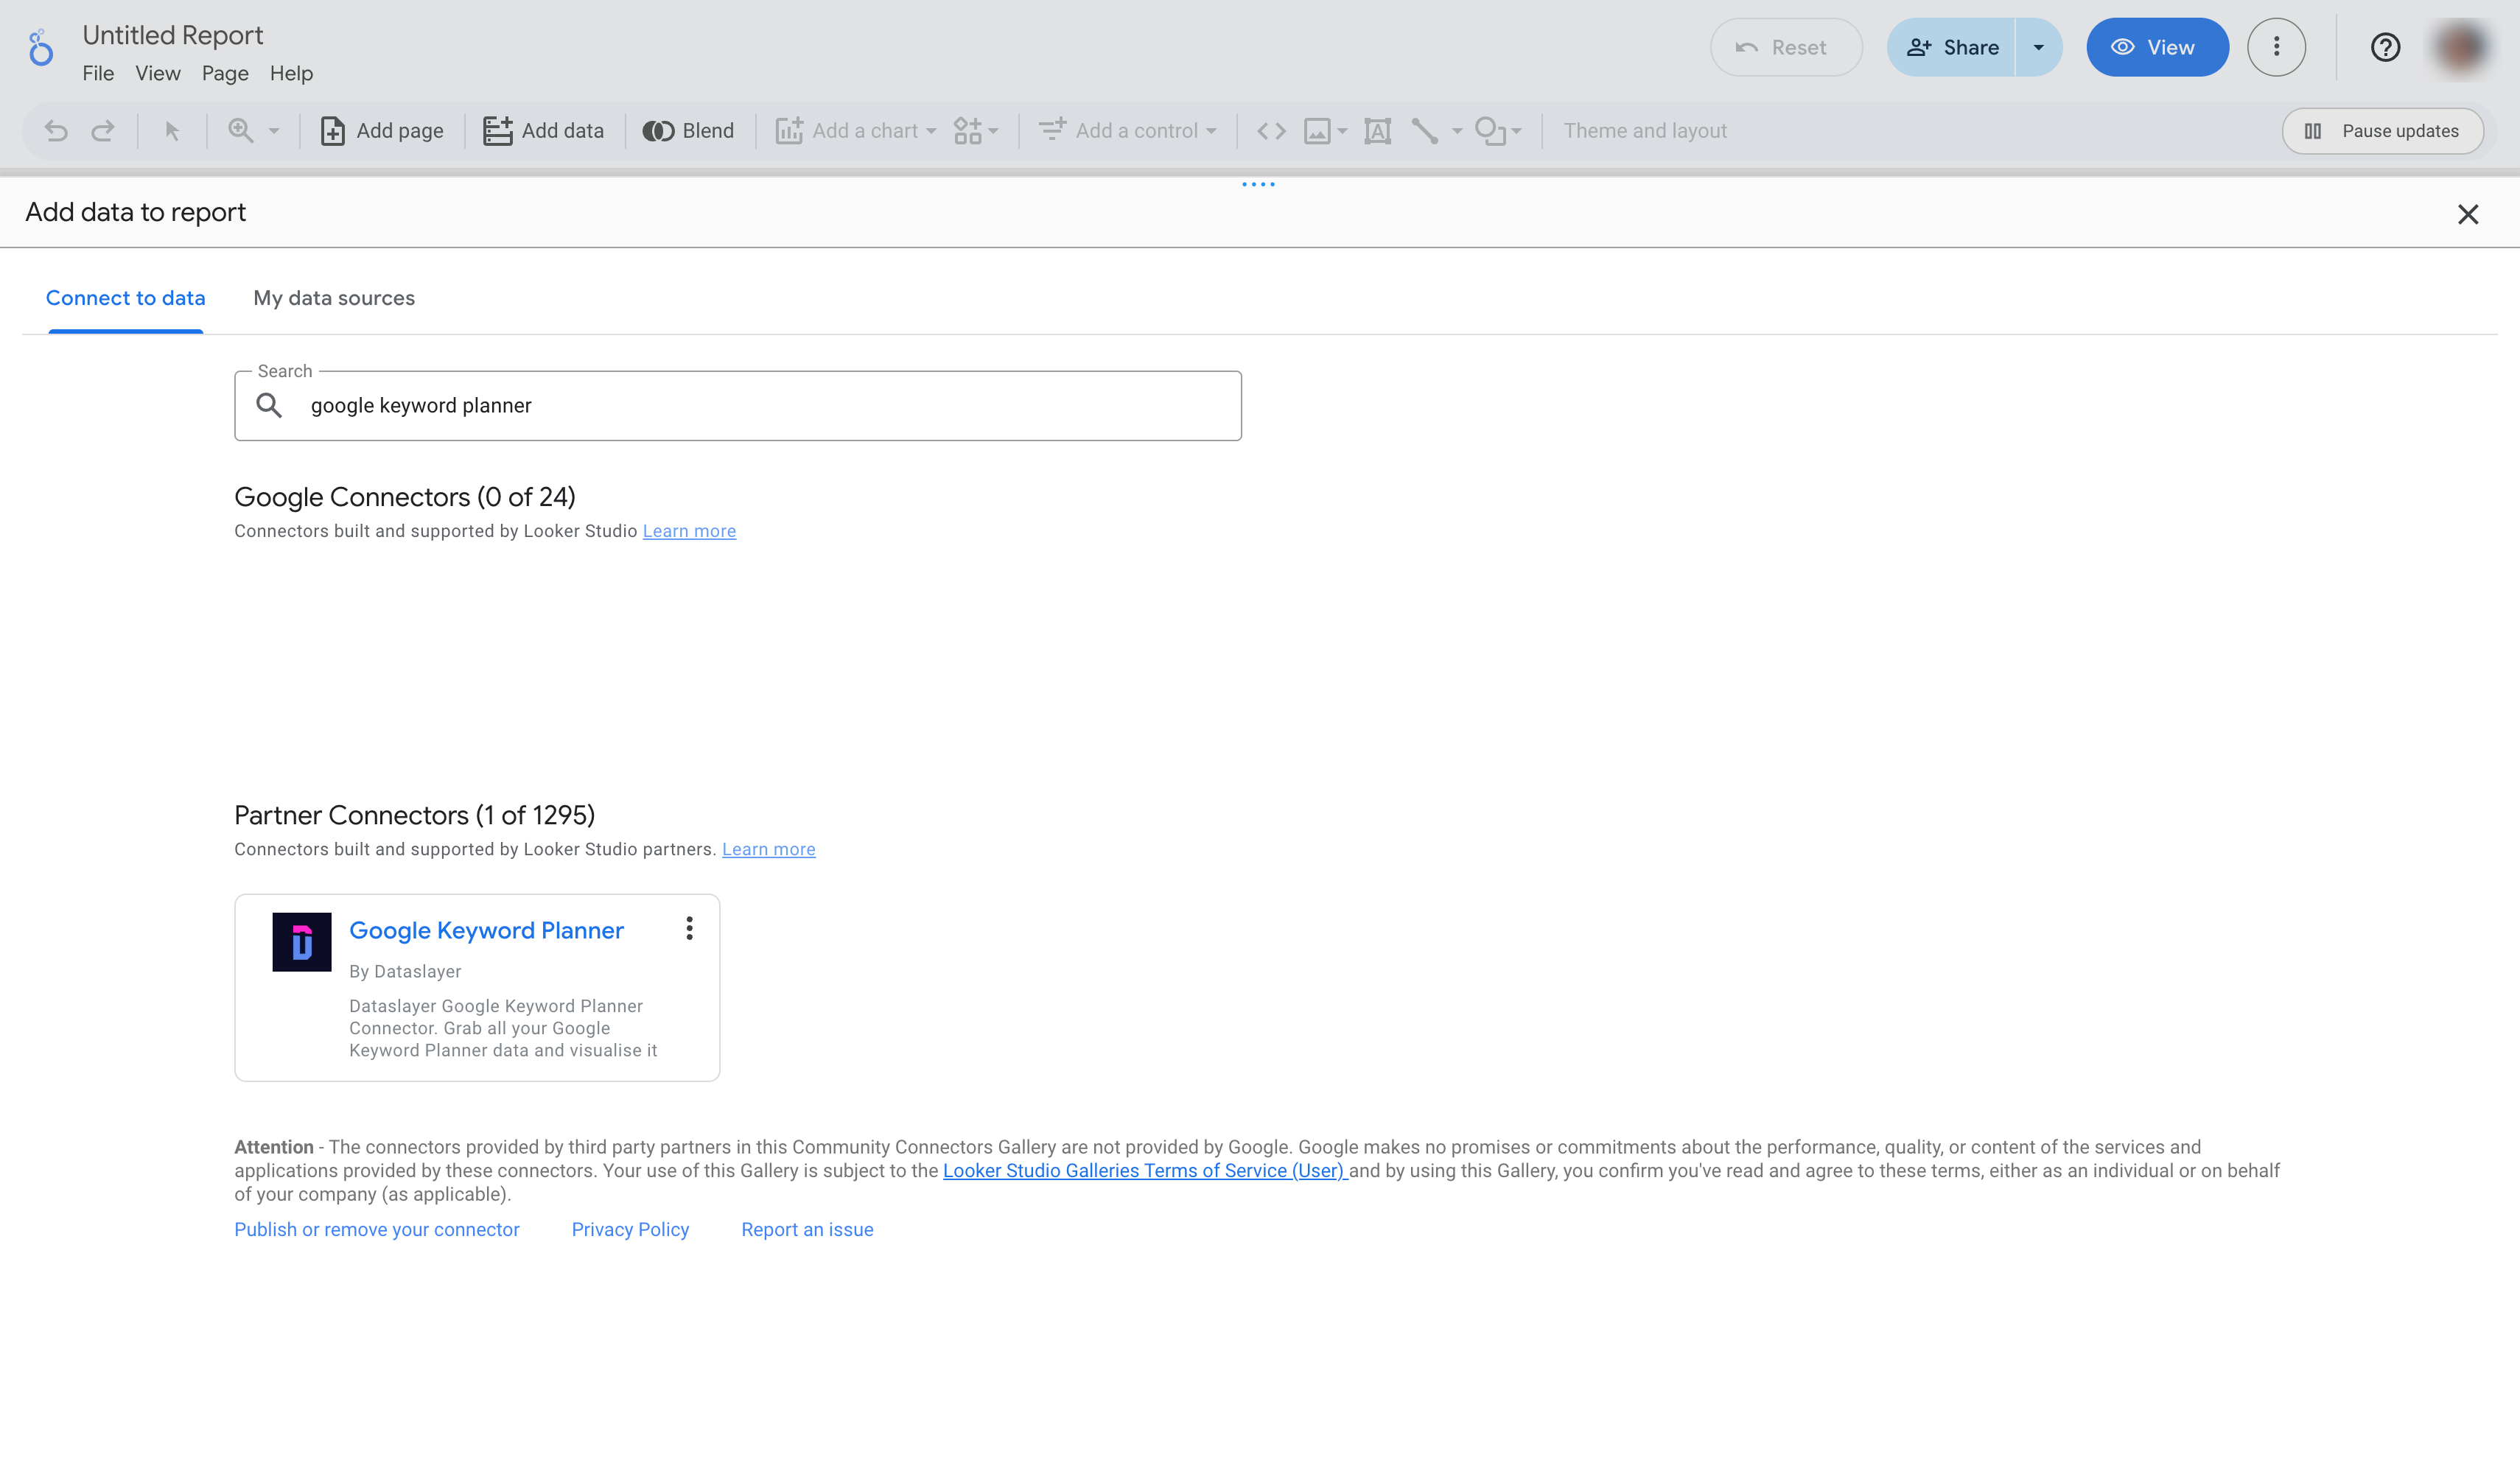Open the zoom level dropdown

(273, 131)
